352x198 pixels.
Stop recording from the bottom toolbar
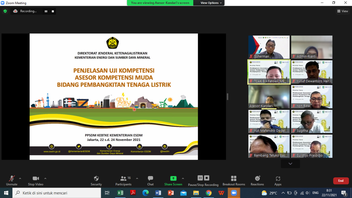[x=207, y=178]
